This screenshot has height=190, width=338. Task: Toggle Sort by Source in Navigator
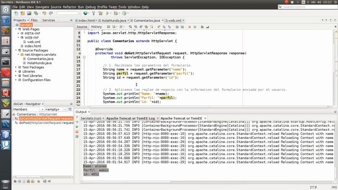[49, 181]
